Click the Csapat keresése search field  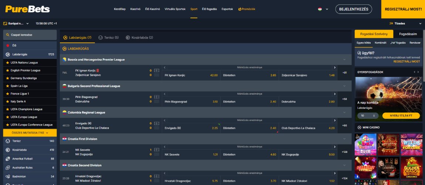(30, 35)
